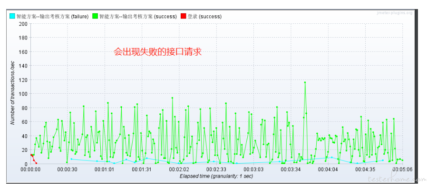Screen dimensions: 427x188
Task: Click the red 登录 legend swatch
Action: [x=183, y=16]
